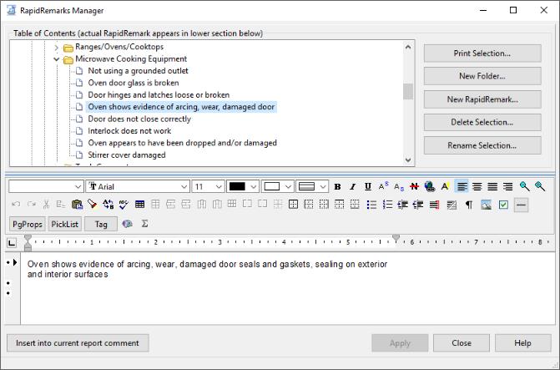Open the background color dropdown arrow
The image size is (560, 370).
288,186
